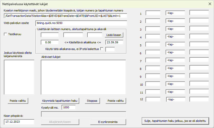Click the Stoppaa button
The width and height of the screenshot is (214, 128).
point(92,101)
